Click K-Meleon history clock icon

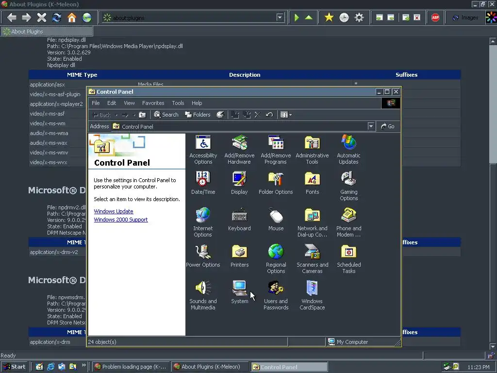click(344, 17)
